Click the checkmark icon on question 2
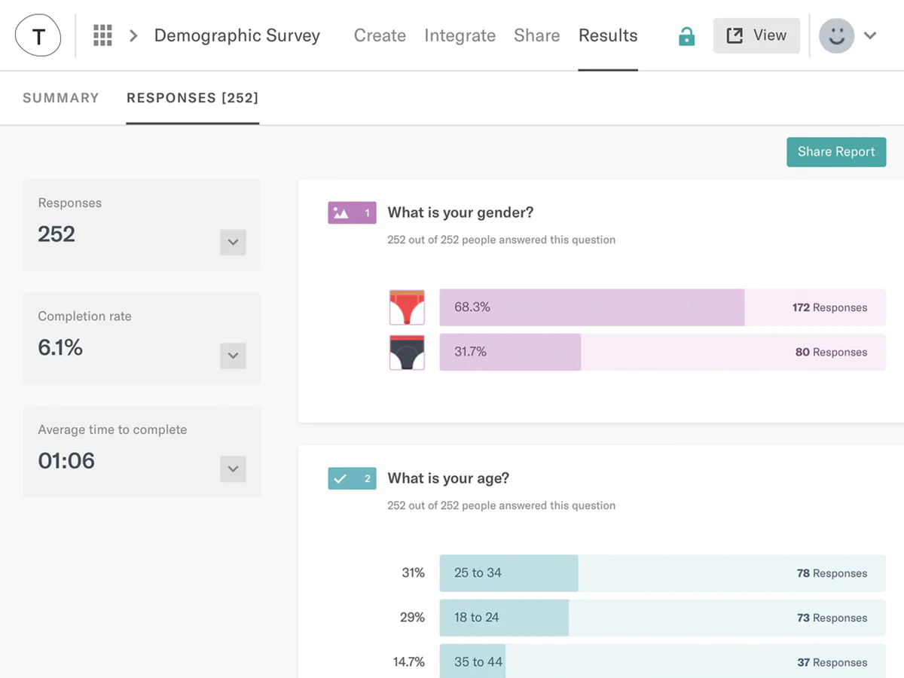 pos(341,478)
